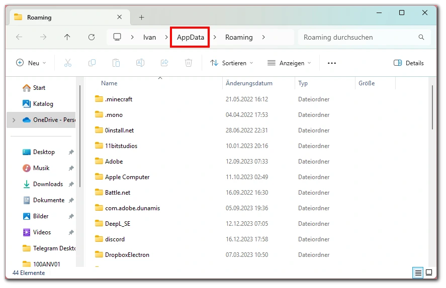The width and height of the screenshot is (446, 288).
Task: Click the Delete trash can icon
Action: (x=188, y=63)
